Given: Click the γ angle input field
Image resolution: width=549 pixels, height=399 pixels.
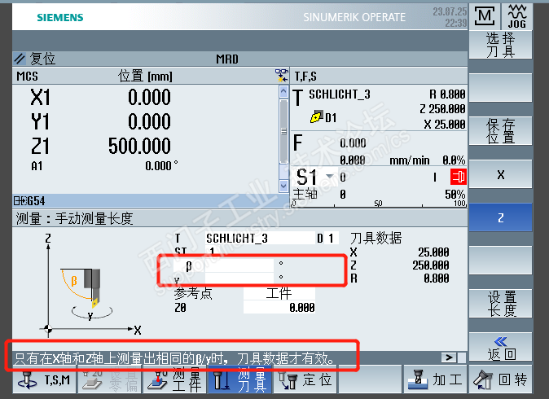Looking at the screenshot, I should [x=239, y=278].
